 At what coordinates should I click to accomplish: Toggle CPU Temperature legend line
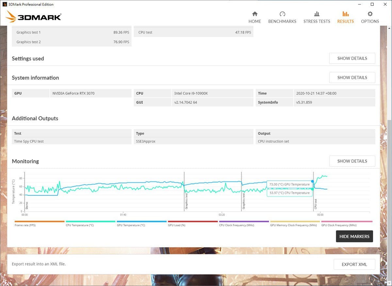(x=90, y=223)
